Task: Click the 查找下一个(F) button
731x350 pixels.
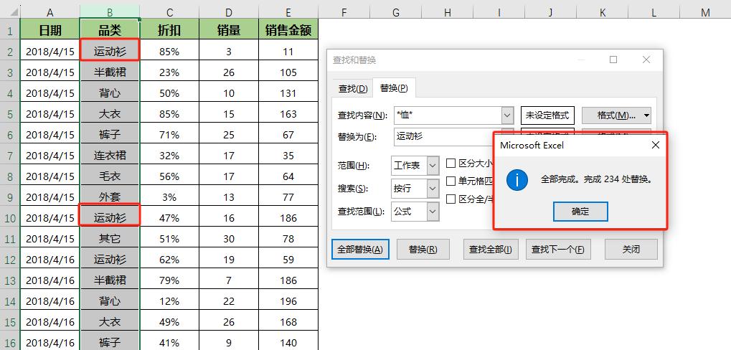Action: point(558,250)
